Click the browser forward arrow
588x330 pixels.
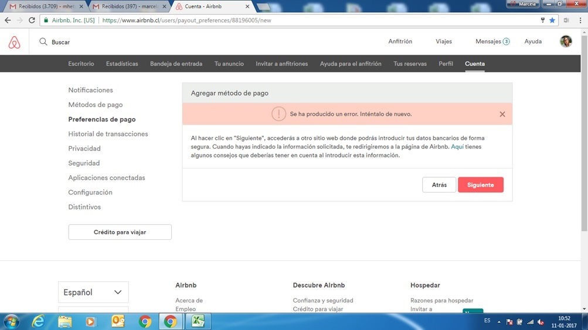[x=20, y=20]
